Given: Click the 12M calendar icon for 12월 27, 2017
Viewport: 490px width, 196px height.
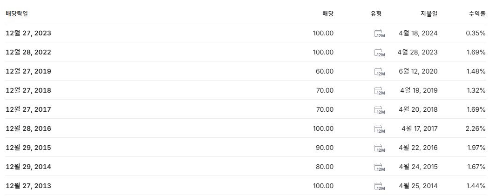Looking at the screenshot, I should 379,110.
